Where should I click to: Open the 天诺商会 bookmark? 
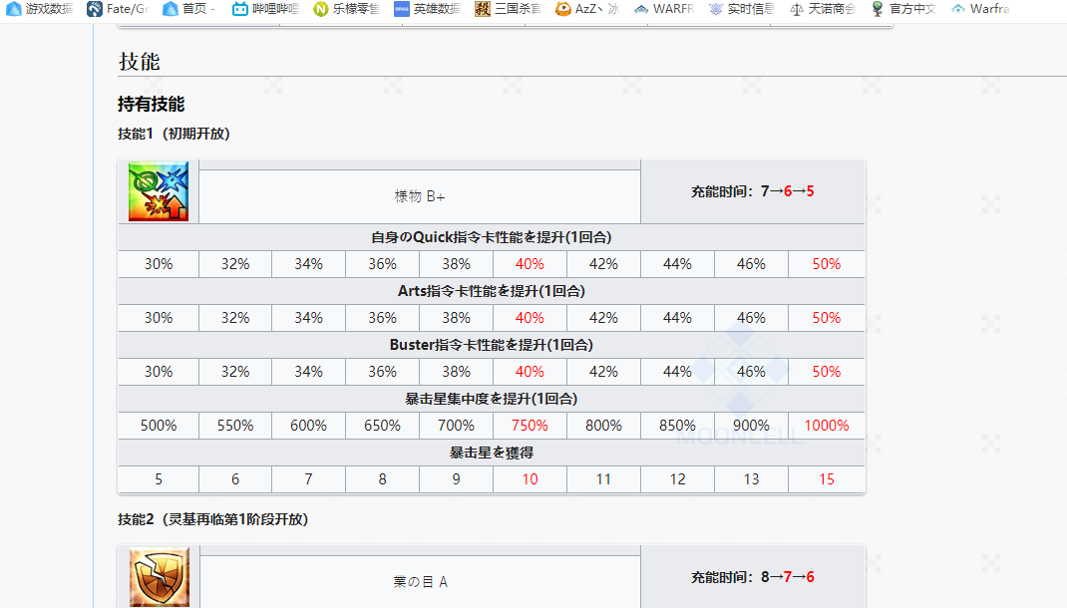tap(822, 9)
